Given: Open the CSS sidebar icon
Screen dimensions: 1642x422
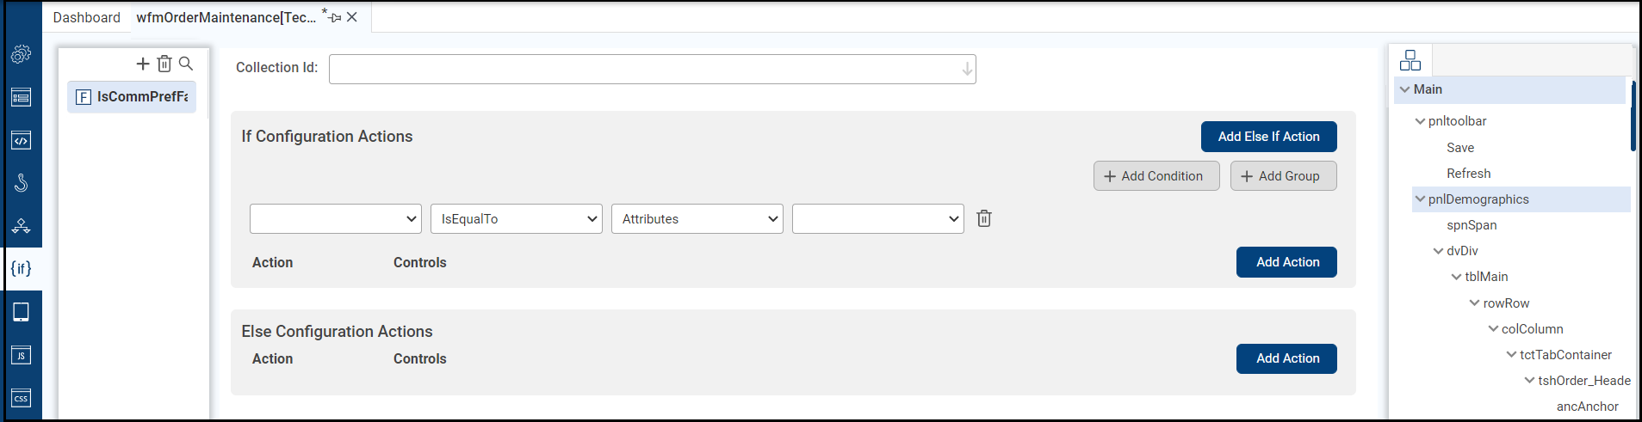Looking at the screenshot, I should click(x=22, y=398).
